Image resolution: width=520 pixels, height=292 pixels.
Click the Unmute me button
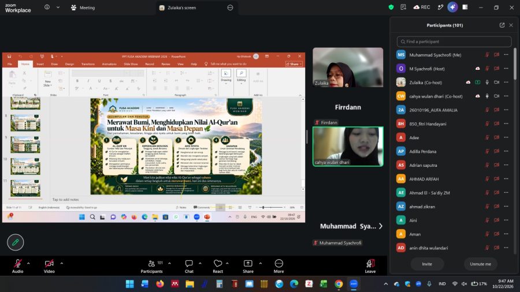480,264
